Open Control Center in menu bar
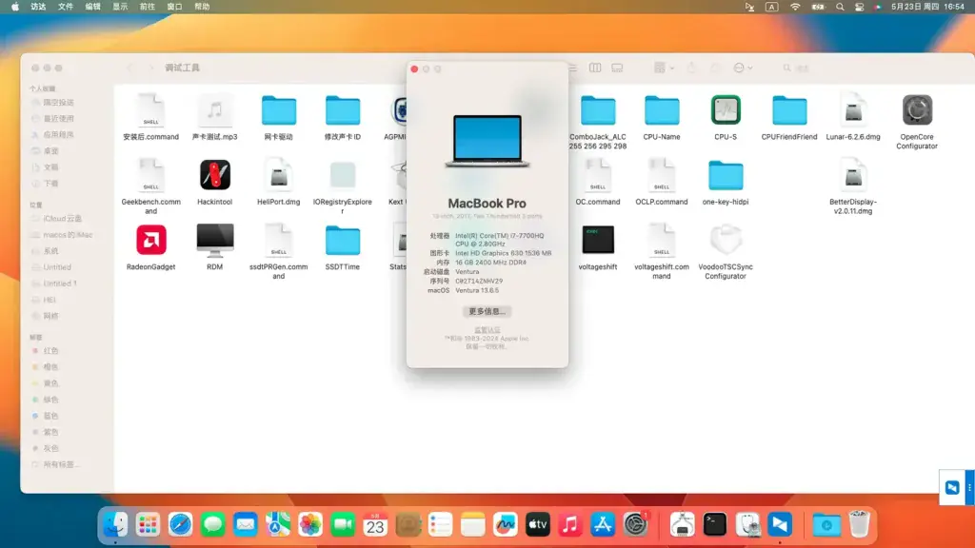The height and width of the screenshot is (548, 975). click(859, 7)
